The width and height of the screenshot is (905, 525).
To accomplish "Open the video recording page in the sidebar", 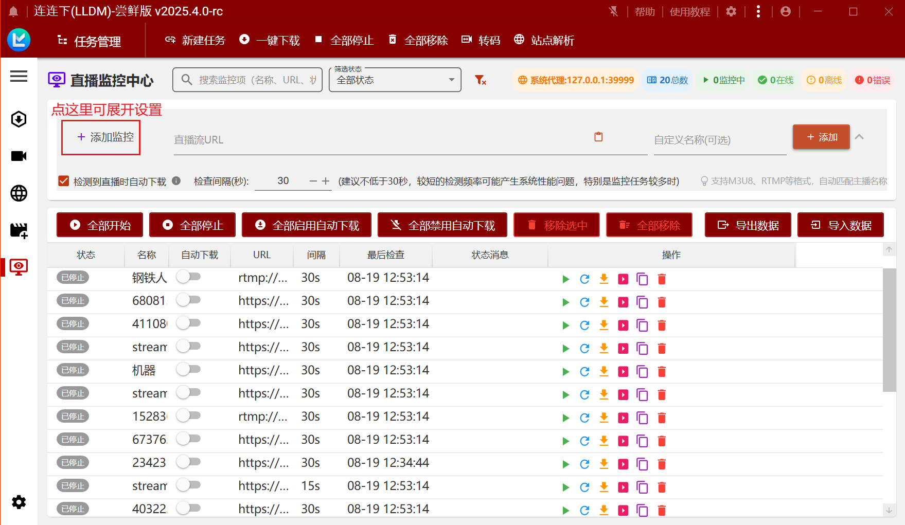I will [19, 156].
